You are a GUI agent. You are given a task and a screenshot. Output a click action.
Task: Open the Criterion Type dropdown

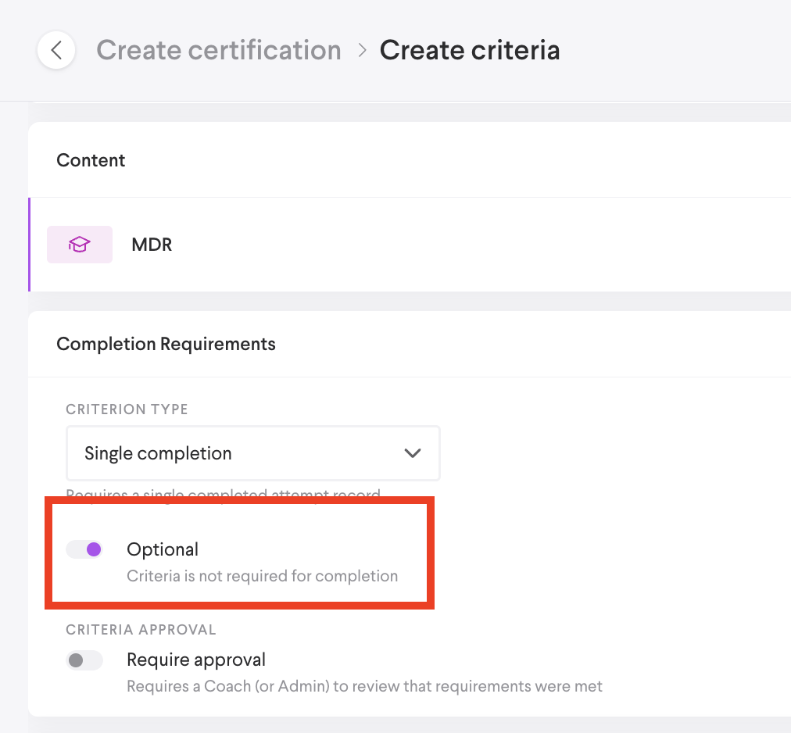[252, 453]
